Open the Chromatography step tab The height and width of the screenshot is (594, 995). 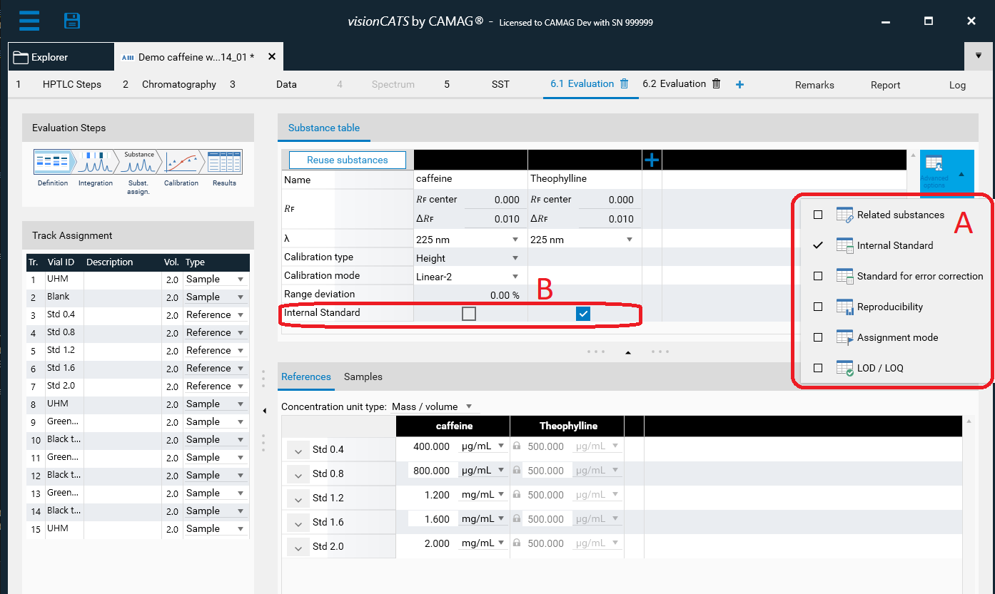click(178, 84)
